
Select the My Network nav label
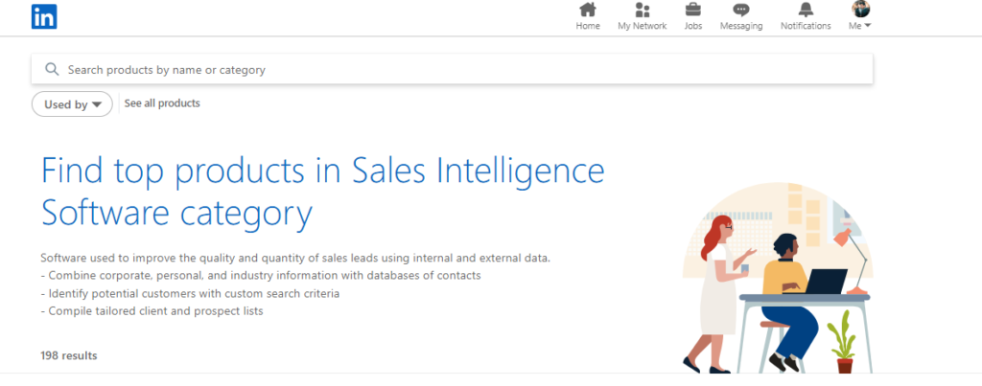(642, 26)
